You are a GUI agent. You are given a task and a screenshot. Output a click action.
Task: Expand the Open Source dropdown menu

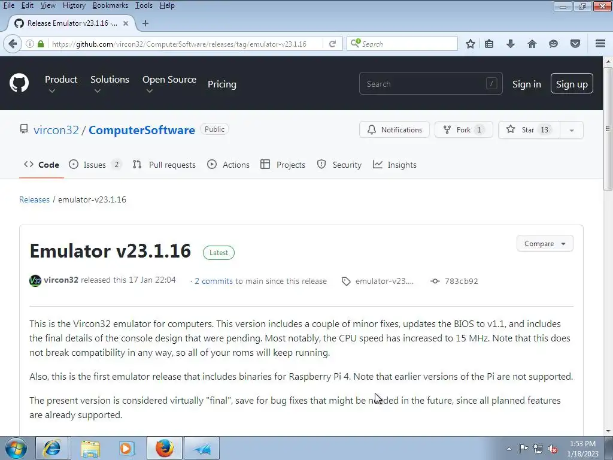[x=169, y=84]
